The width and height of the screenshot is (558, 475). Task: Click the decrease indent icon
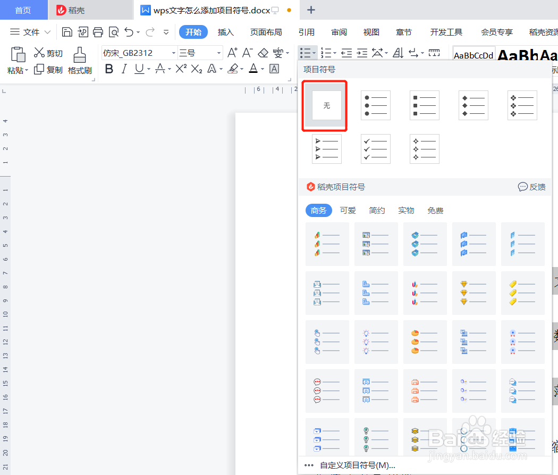pyautogui.click(x=346, y=52)
